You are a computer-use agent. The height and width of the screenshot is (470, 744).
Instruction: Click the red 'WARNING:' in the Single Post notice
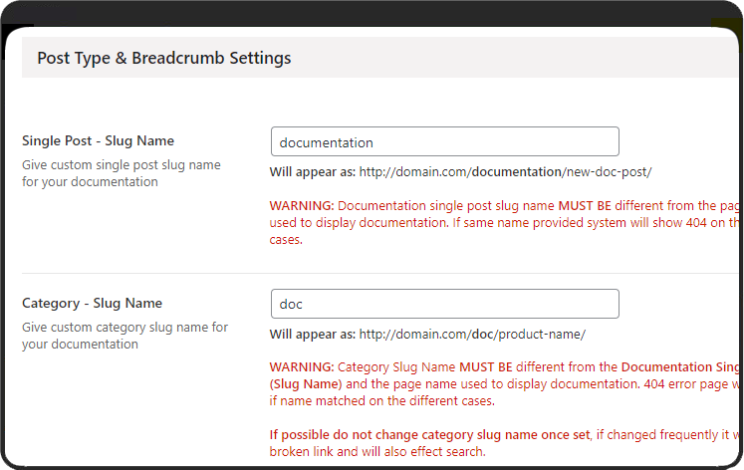(302, 206)
